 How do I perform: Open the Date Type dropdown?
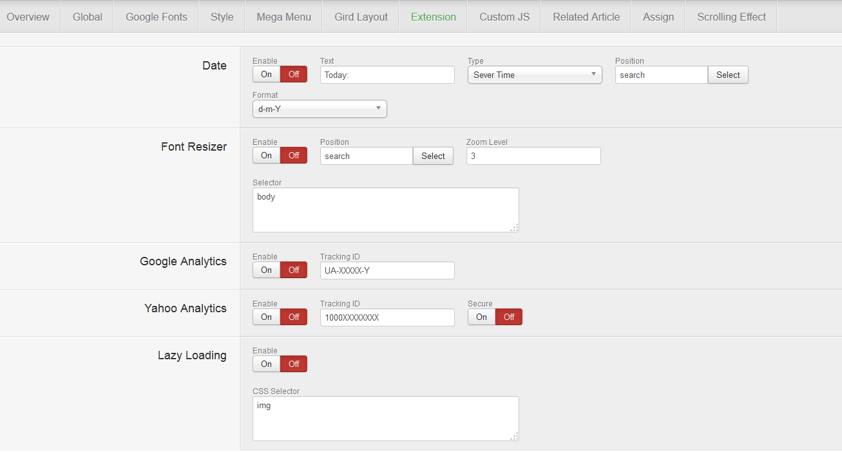click(x=534, y=75)
